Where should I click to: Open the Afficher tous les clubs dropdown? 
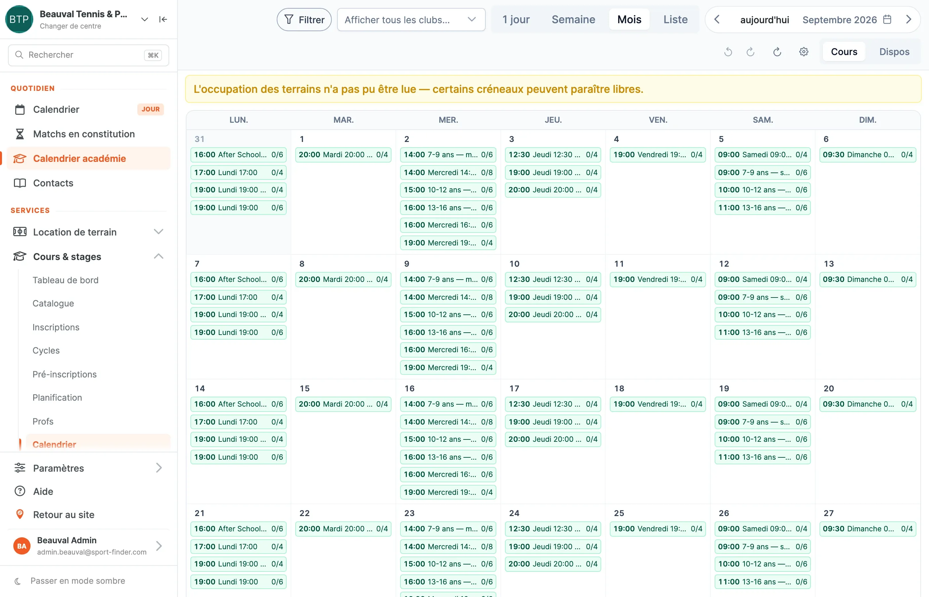pyautogui.click(x=411, y=19)
